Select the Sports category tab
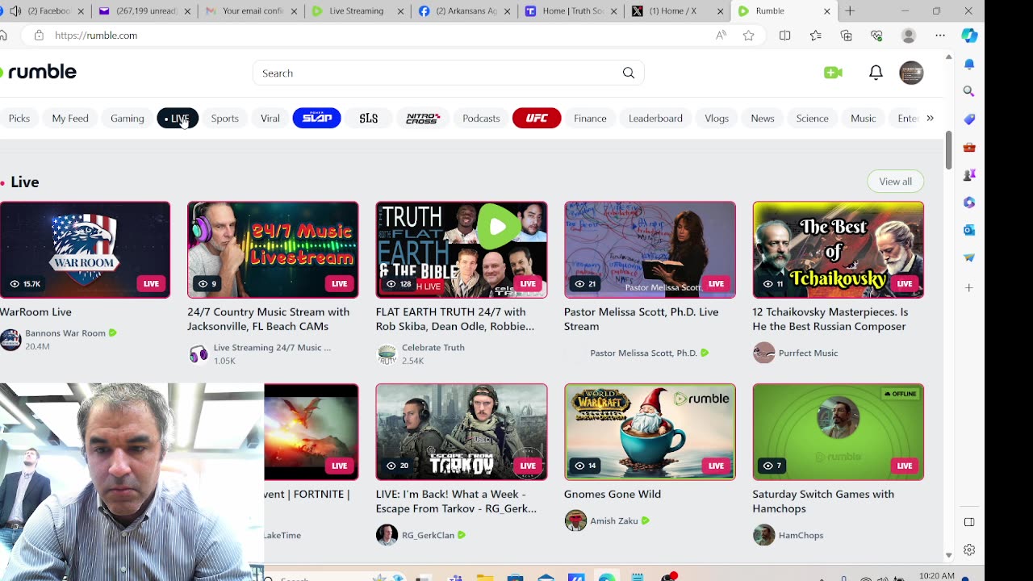 225,118
